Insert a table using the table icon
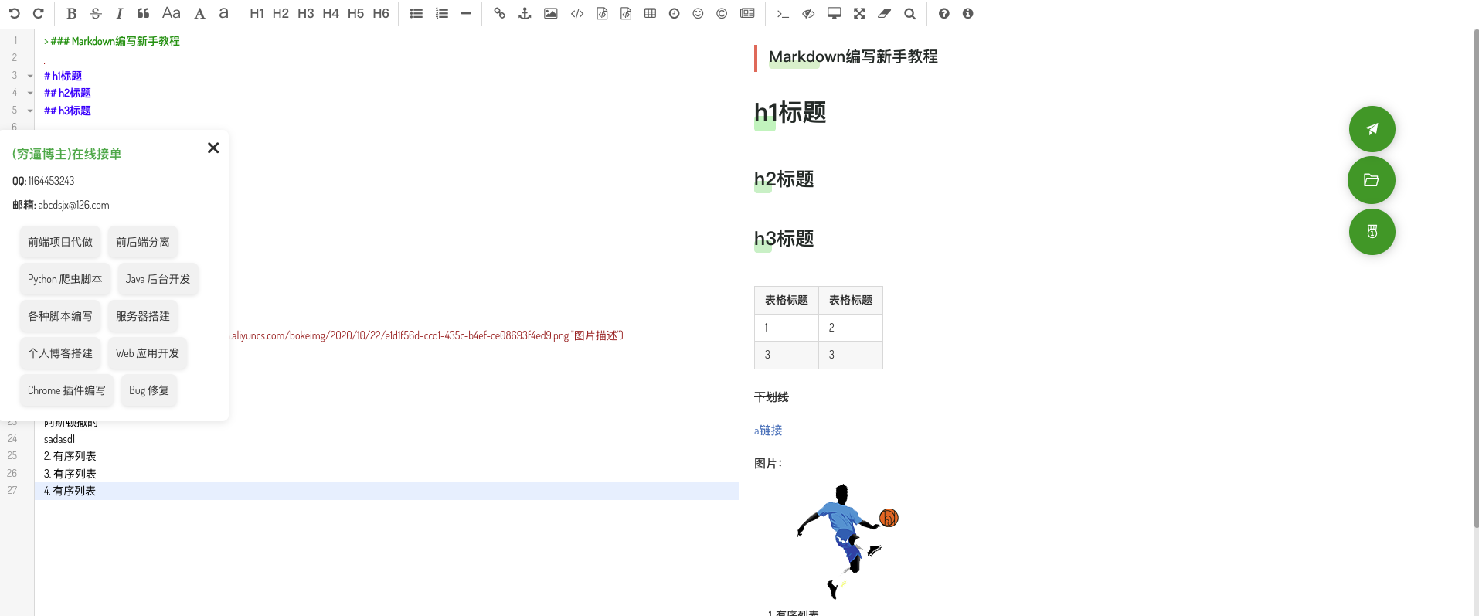The image size is (1479, 616). 650,13
